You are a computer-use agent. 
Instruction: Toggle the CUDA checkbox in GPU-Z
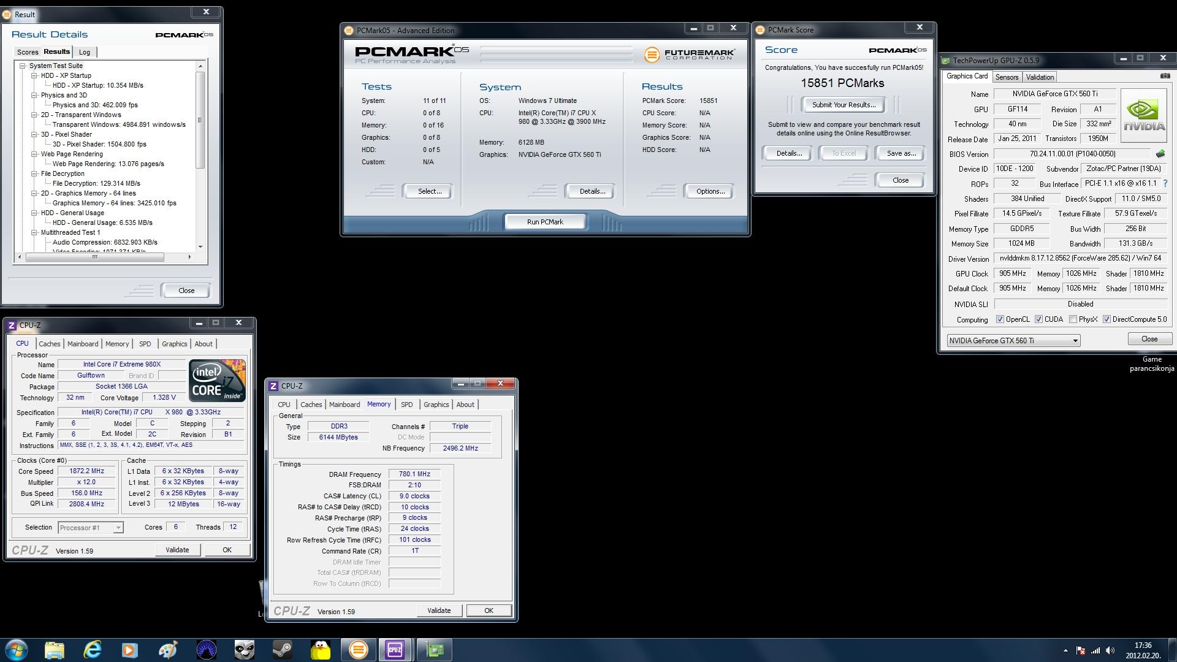click(x=1038, y=319)
